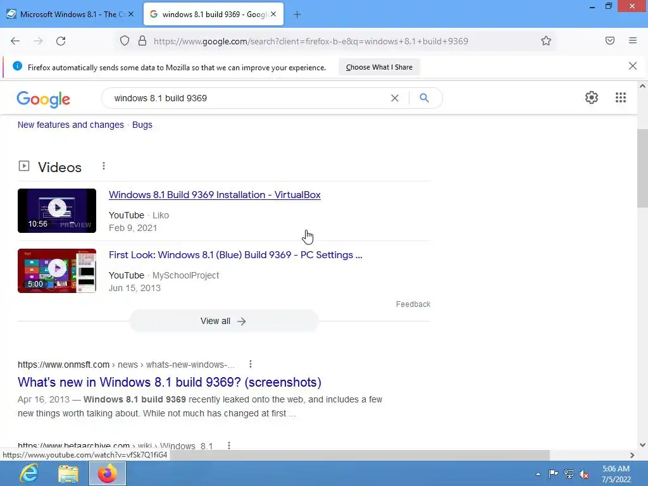Click the MySchoolProject channel text
648x486 pixels.
click(185, 275)
